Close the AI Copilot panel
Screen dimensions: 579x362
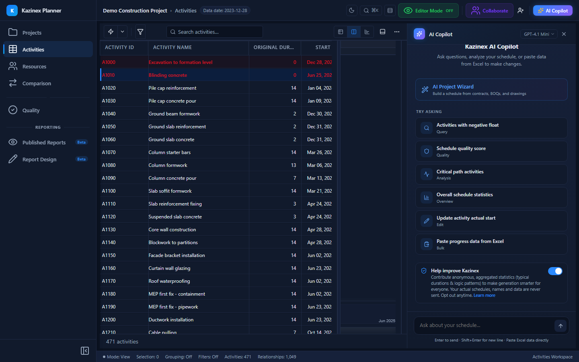(x=564, y=34)
